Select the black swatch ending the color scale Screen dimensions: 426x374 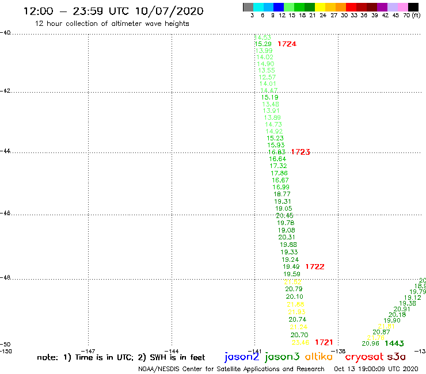coord(413,7)
